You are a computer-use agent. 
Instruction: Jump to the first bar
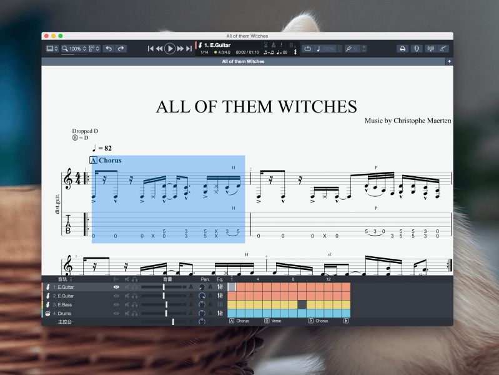(151, 48)
